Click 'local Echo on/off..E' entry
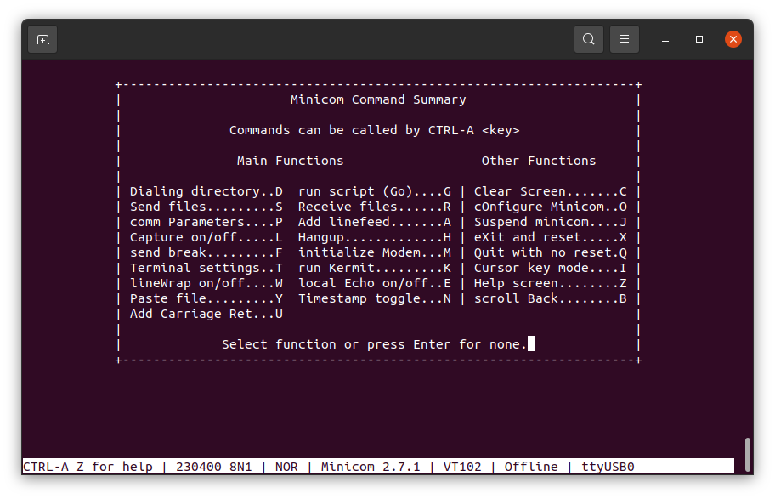The height and width of the screenshot is (499, 775). point(375,283)
